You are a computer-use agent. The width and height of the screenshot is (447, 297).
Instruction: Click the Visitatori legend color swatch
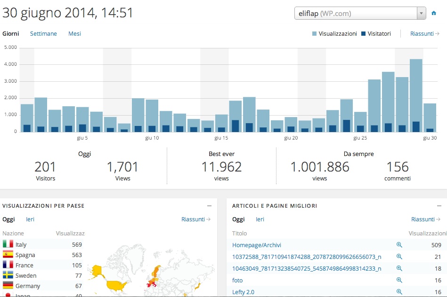coord(364,34)
